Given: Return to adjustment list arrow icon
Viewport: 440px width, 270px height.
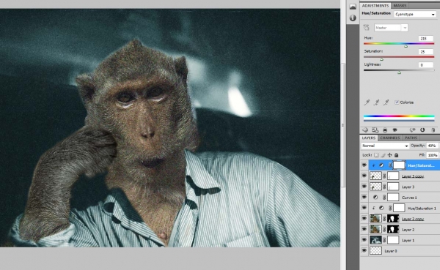Looking at the screenshot, I should (x=365, y=130).
